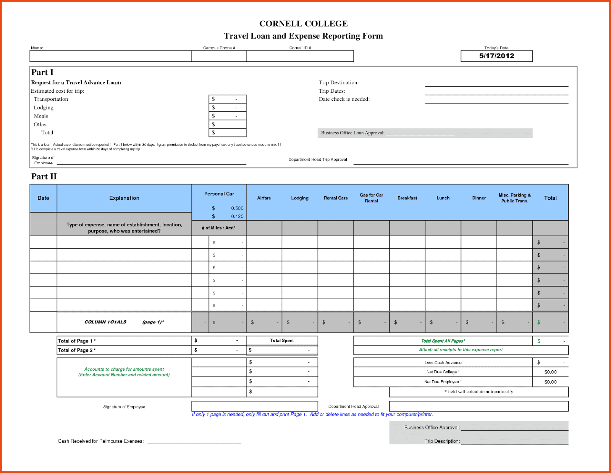
Task: Select the Breakfast column header
Action: coord(407,198)
